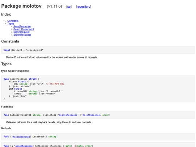Follow AssetResponse return type in GetAsset signature
Viewport: 196px width, 147px height.
[x=91, y=115]
